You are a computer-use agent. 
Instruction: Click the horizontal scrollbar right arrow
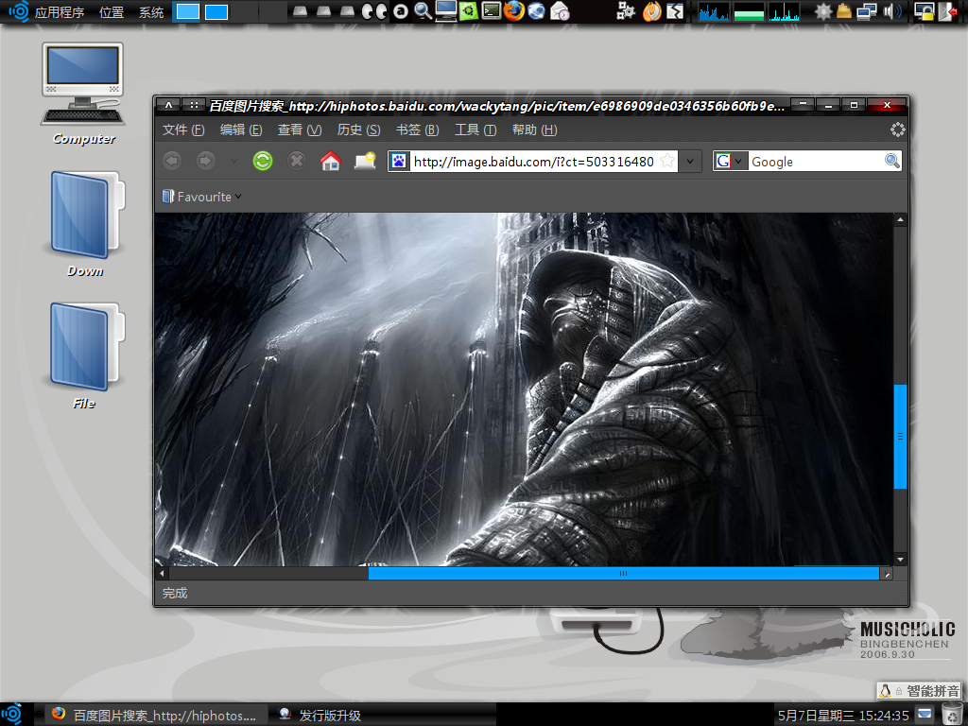(887, 574)
